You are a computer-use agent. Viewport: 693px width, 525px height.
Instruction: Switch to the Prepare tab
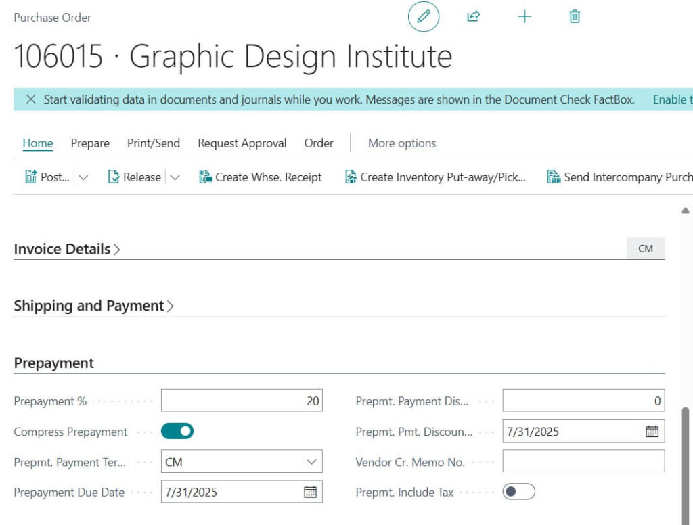click(90, 143)
